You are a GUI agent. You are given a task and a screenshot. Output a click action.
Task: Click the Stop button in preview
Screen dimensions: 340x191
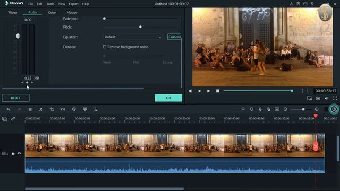point(218,91)
